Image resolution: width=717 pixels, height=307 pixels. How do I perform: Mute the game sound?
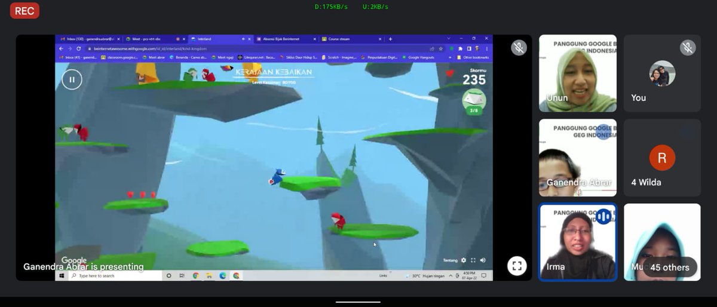click(483, 260)
